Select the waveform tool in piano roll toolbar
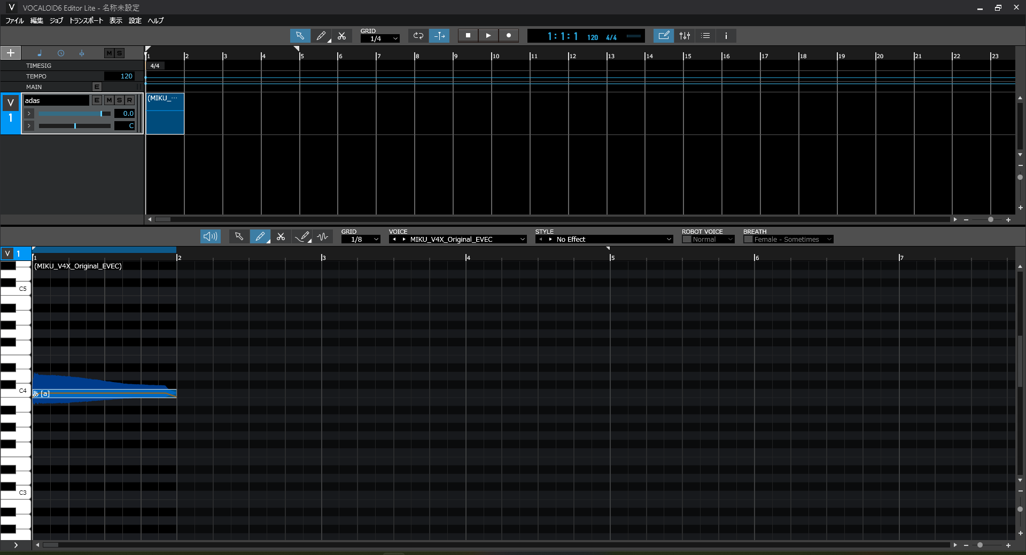This screenshot has height=555, width=1026. click(x=323, y=236)
